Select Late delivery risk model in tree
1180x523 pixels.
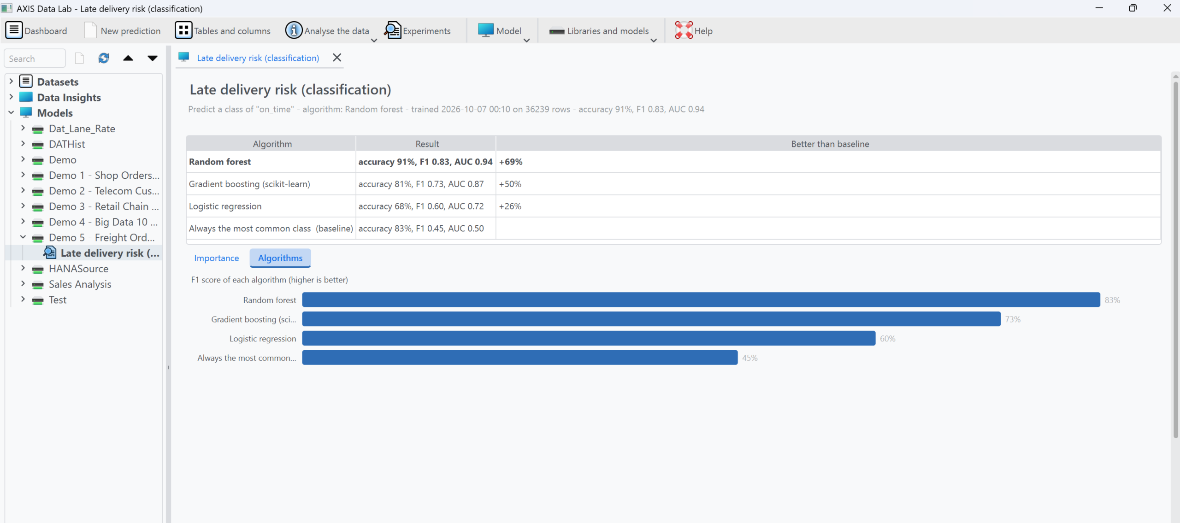[110, 253]
